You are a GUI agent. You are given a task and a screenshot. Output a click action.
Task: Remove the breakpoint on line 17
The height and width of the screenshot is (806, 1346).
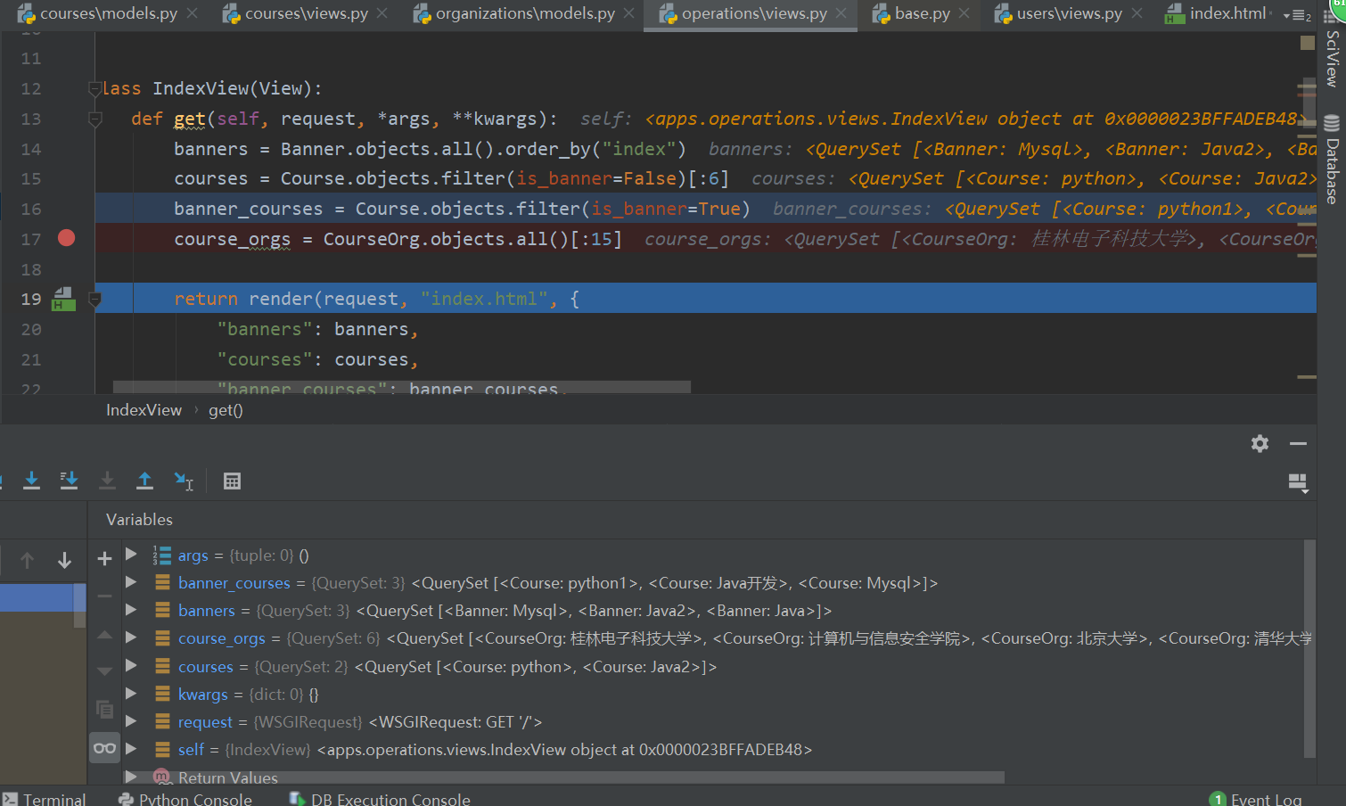66,238
